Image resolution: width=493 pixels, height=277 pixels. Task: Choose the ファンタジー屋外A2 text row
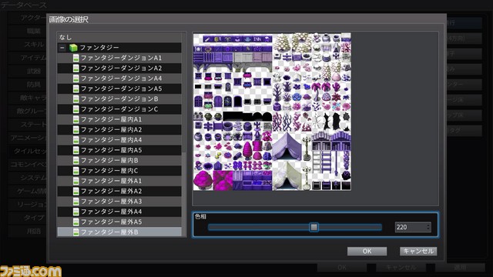pyautogui.click(x=119, y=192)
